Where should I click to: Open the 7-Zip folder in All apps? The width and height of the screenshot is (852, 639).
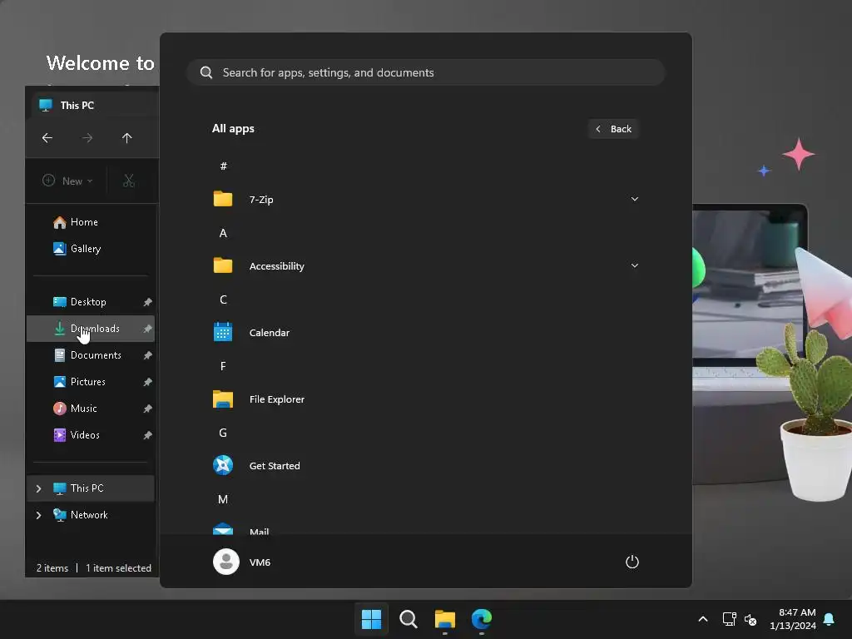point(425,200)
